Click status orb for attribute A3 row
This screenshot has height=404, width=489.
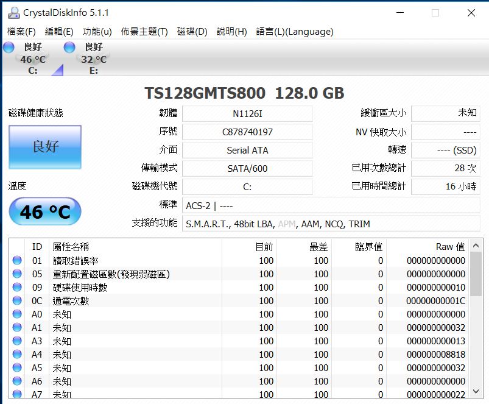pyautogui.click(x=17, y=341)
